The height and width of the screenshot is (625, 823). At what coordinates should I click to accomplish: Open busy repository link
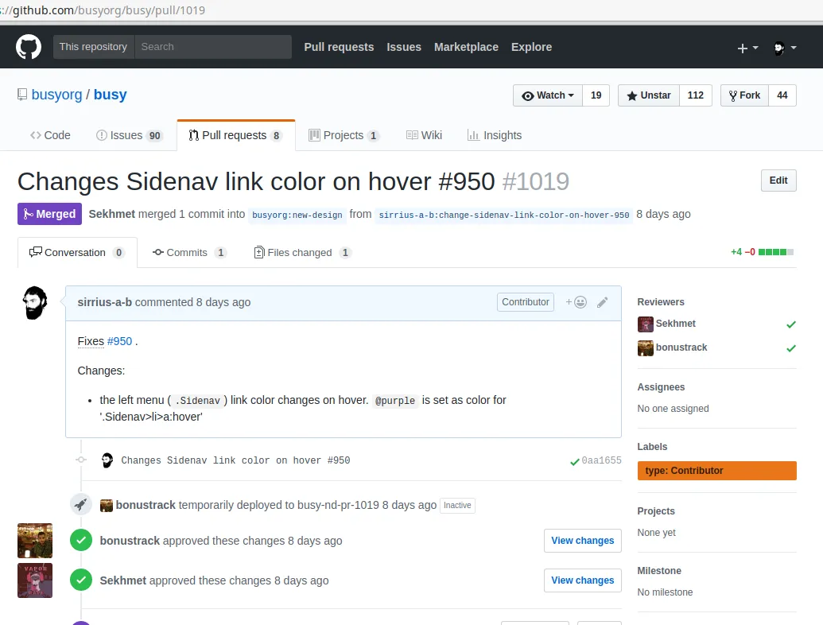(x=111, y=95)
